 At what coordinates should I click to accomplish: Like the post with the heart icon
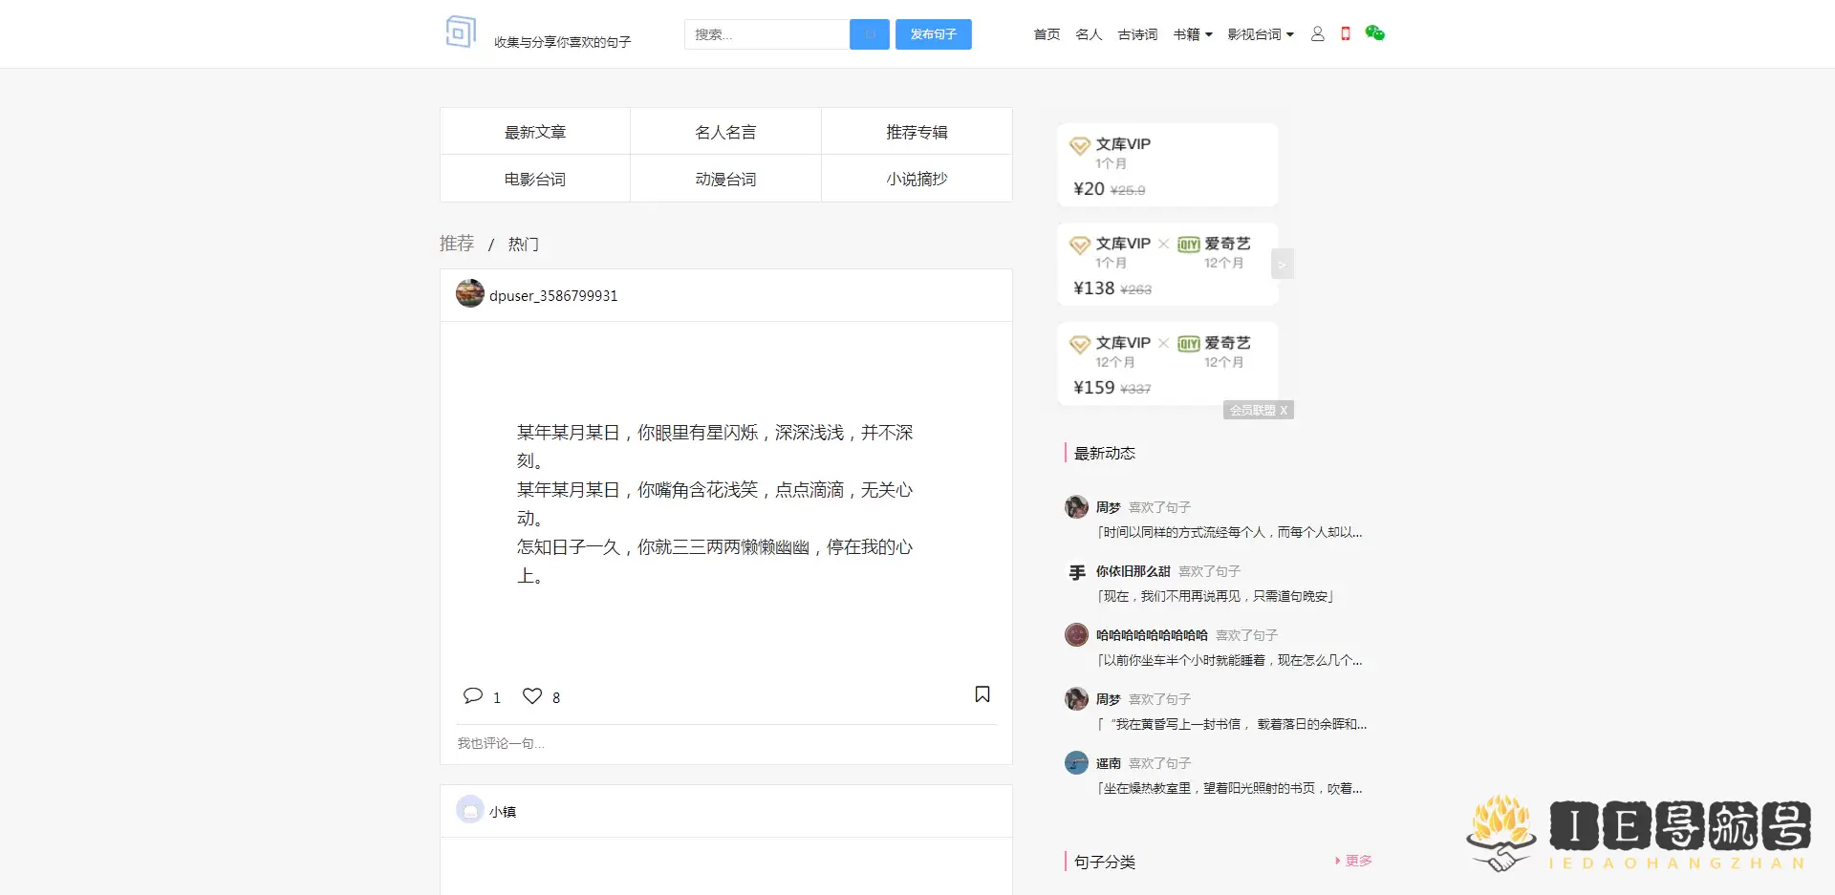pos(532,696)
